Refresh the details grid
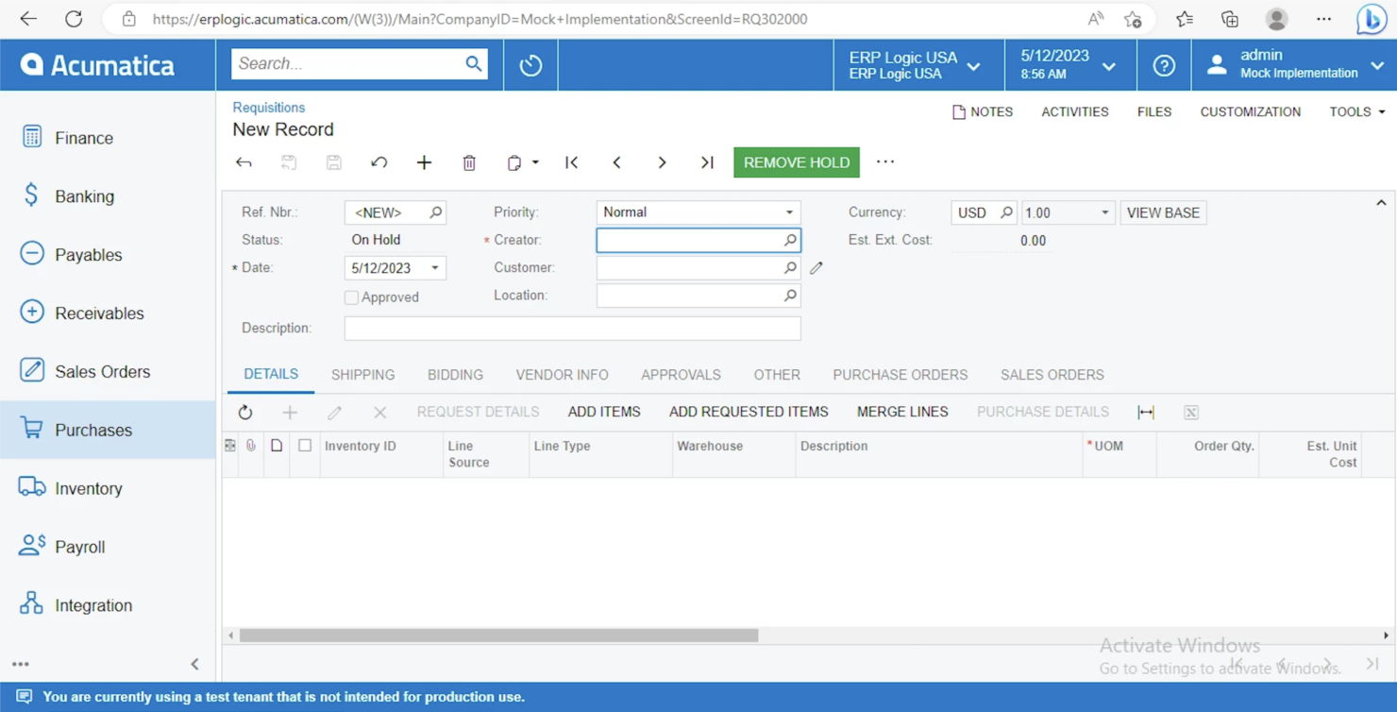 [244, 412]
